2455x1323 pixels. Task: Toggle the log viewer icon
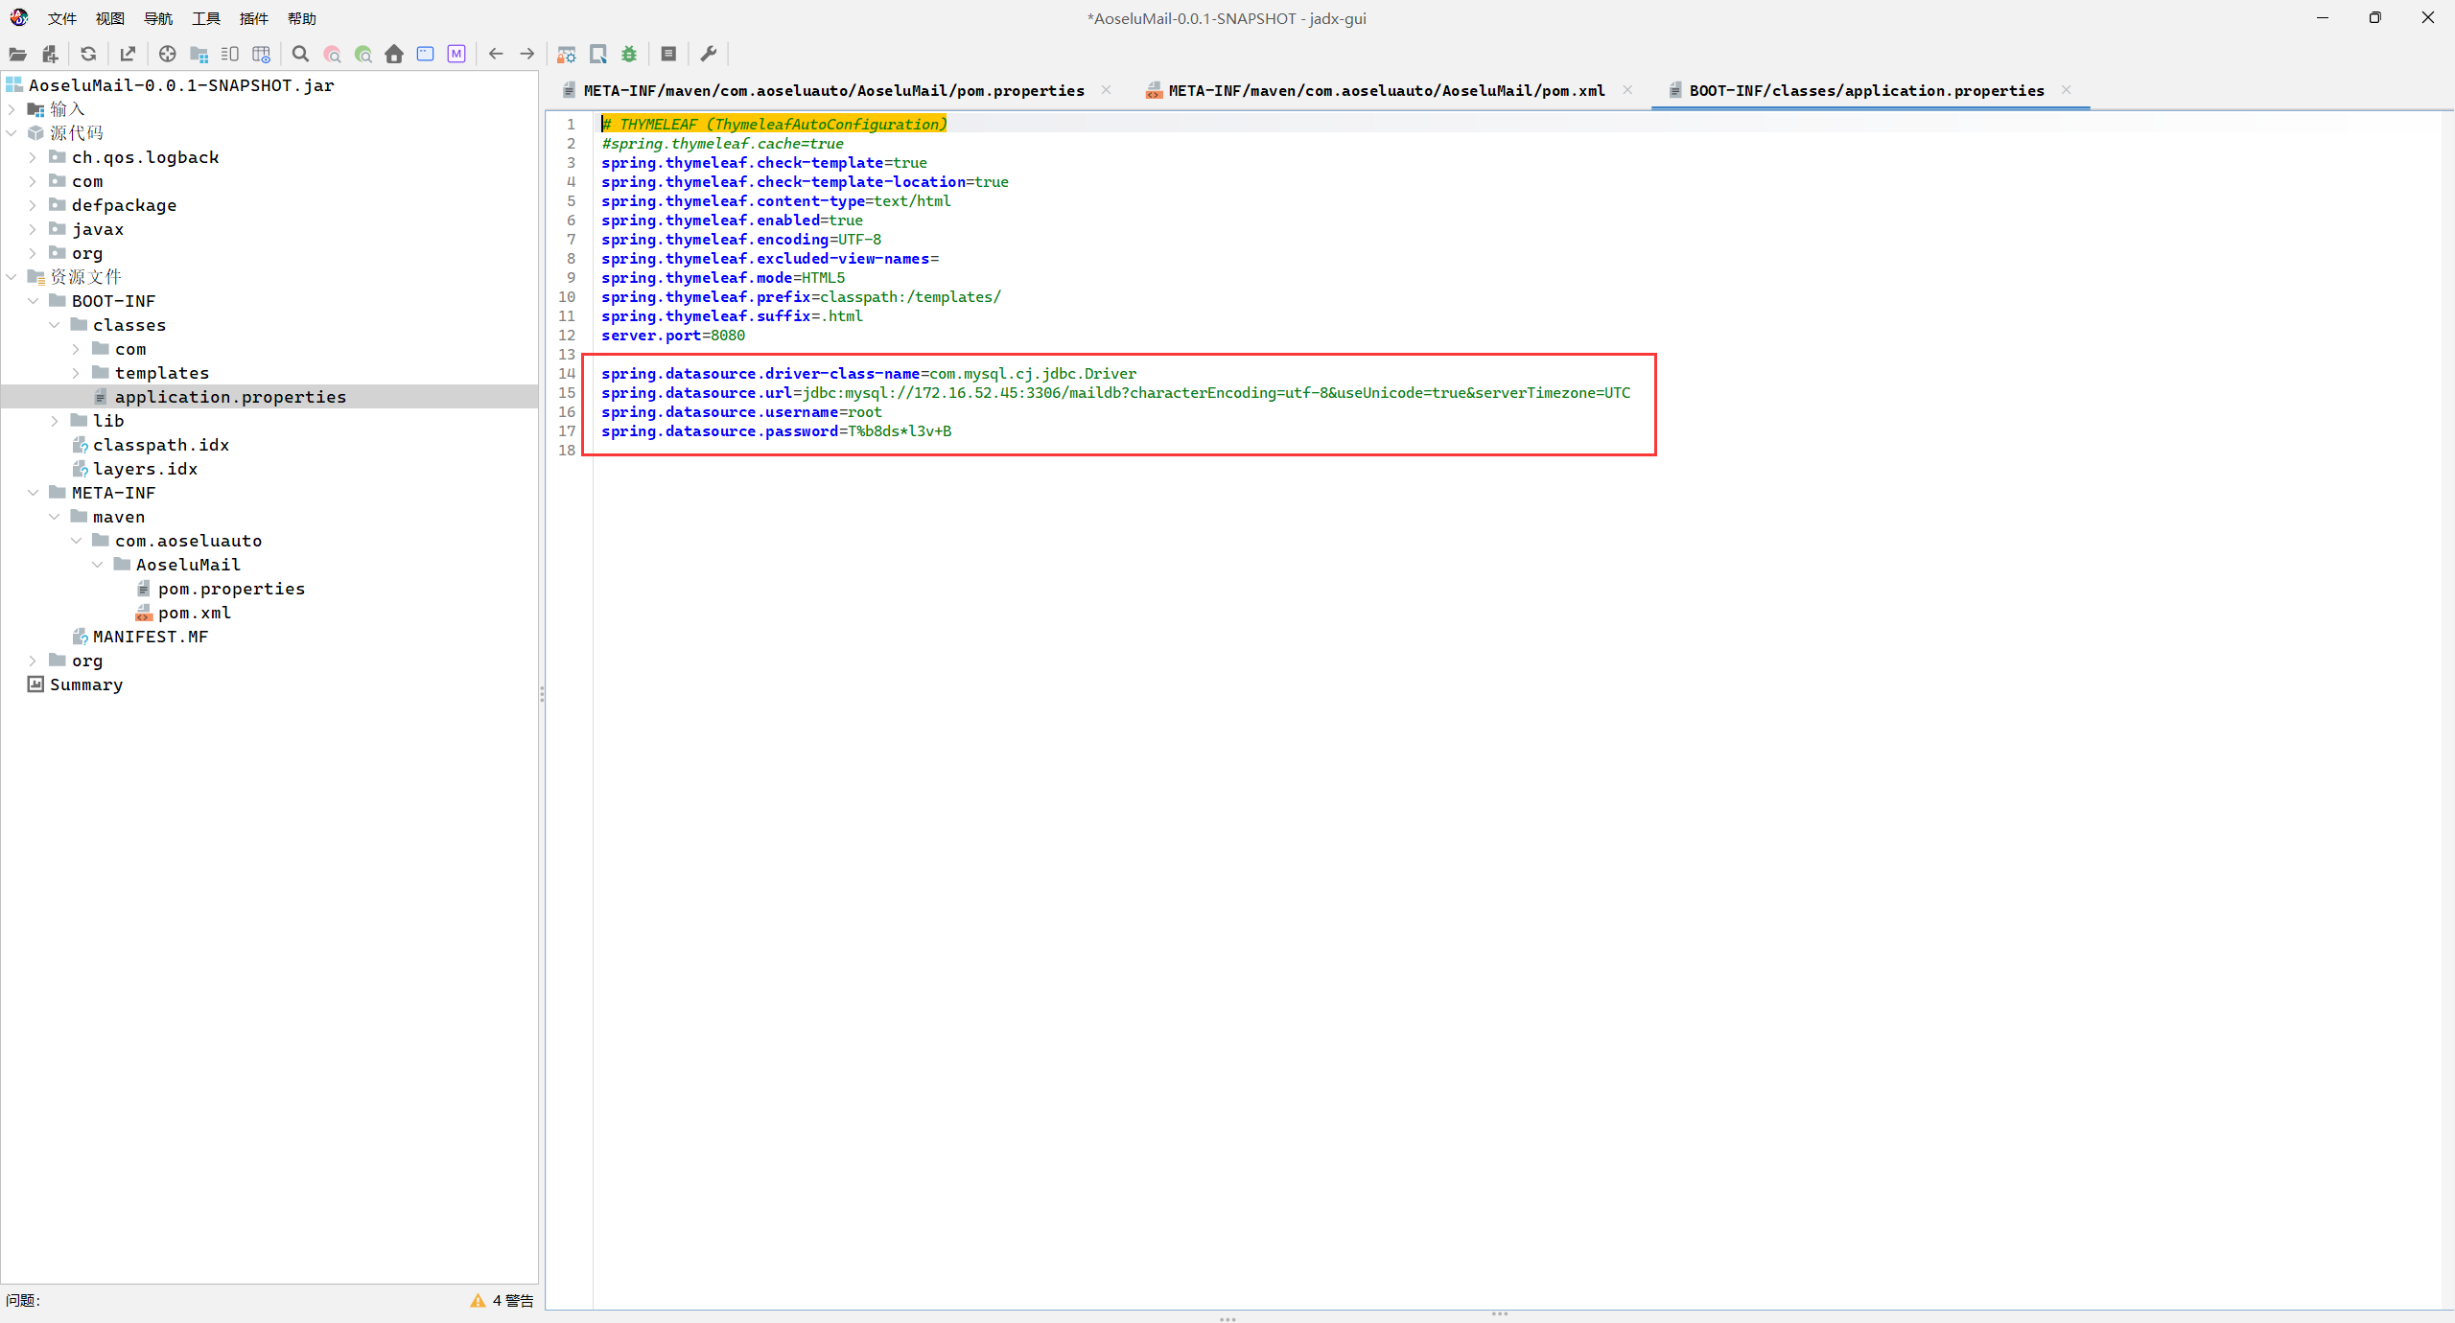(668, 54)
